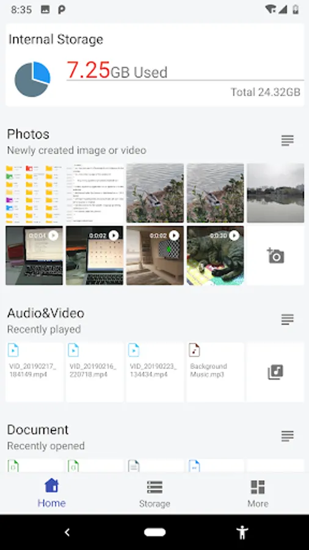Viewport: 309px width, 550px height.
Task: Open the folder list screenshot thumbnail
Action: pyautogui.click(x=34, y=193)
